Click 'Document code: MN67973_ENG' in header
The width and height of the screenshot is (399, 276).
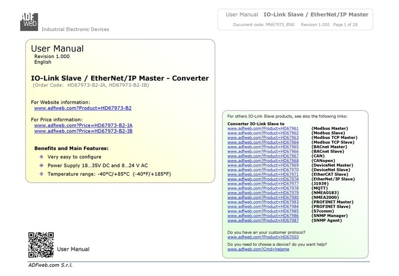[x=264, y=25]
